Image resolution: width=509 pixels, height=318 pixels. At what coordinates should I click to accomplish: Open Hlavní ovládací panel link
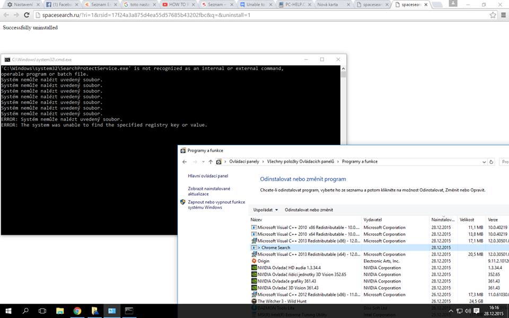click(208, 176)
